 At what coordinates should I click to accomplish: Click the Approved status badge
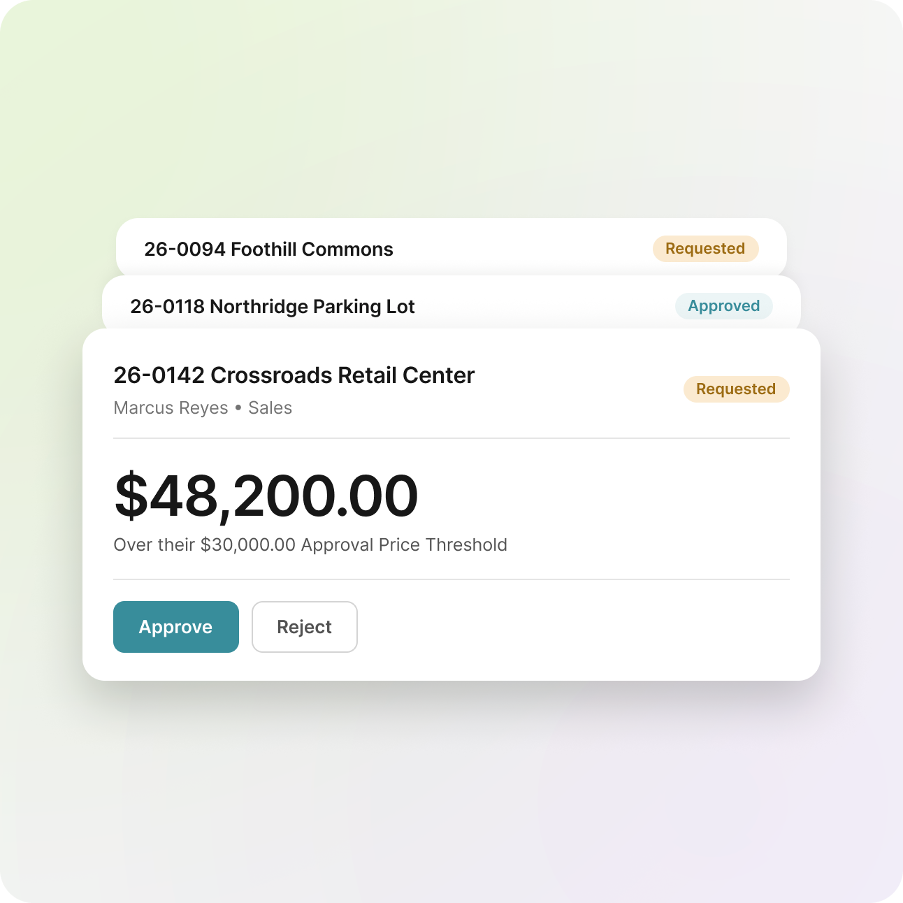[x=723, y=306]
